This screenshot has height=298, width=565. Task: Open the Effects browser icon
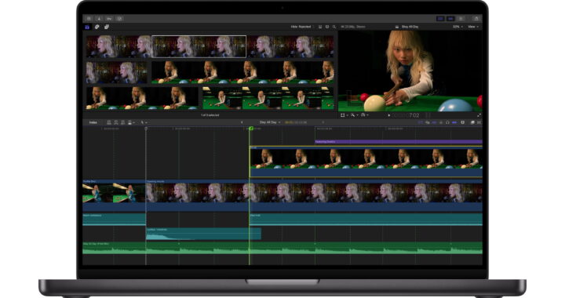point(472,122)
